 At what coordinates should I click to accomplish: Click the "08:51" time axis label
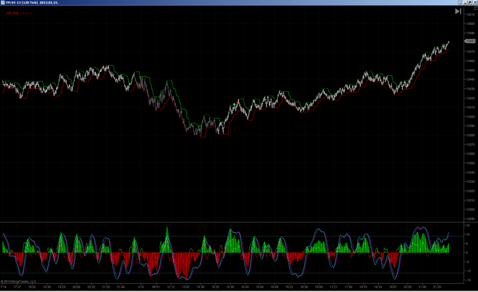coord(156,287)
